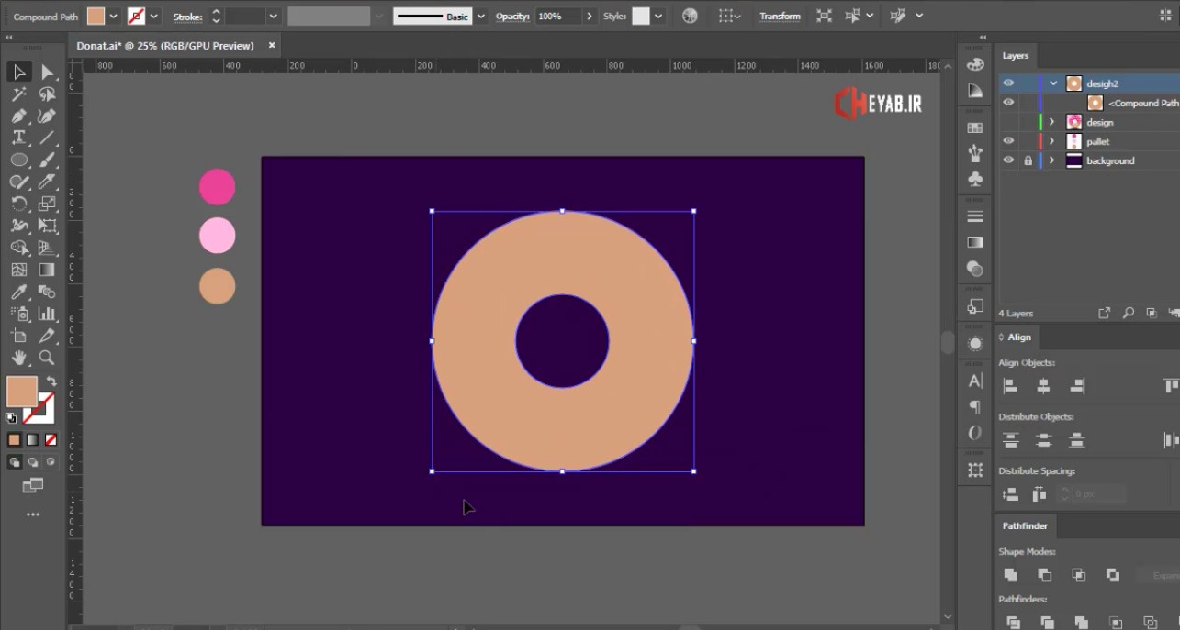Viewport: 1180px width, 630px height.
Task: Select the Rotate tool
Action: coord(18,204)
